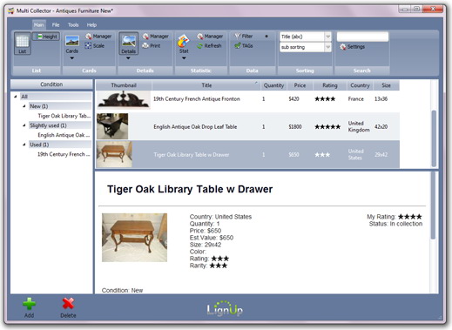Viewport: 452px width, 330px height.
Task: Collapse the Used (1) tree node
Action: 24,145
